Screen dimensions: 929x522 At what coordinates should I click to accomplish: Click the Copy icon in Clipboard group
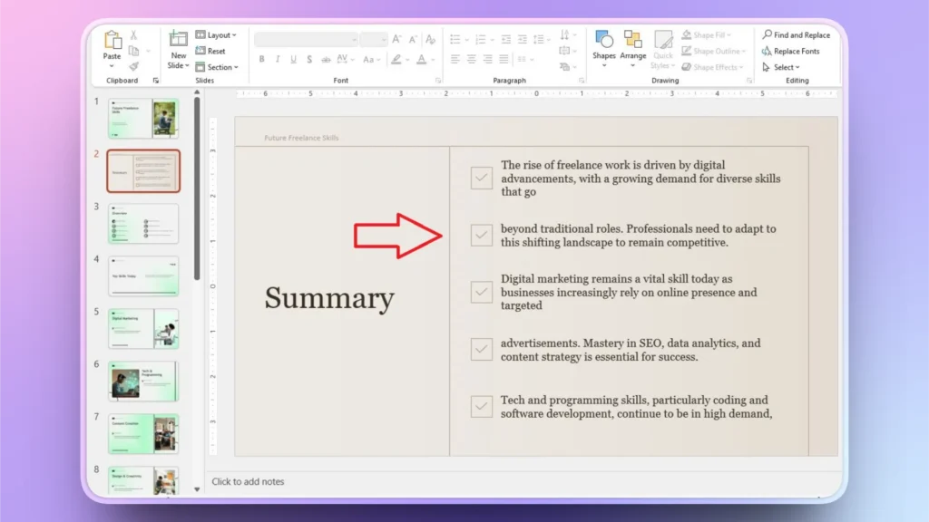pyautogui.click(x=134, y=50)
